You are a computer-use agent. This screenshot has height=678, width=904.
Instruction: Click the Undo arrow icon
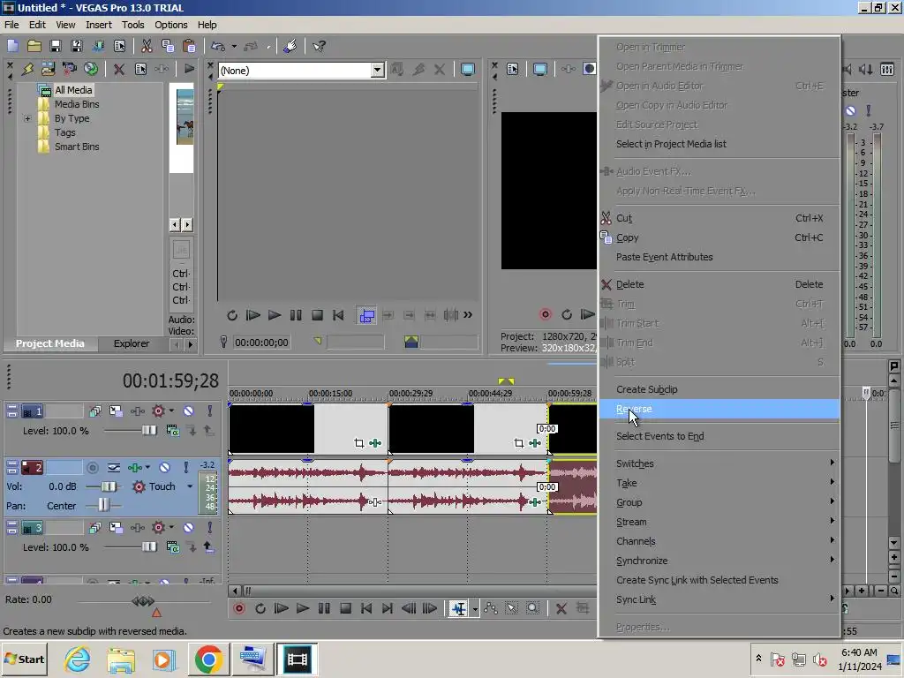click(217, 46)
